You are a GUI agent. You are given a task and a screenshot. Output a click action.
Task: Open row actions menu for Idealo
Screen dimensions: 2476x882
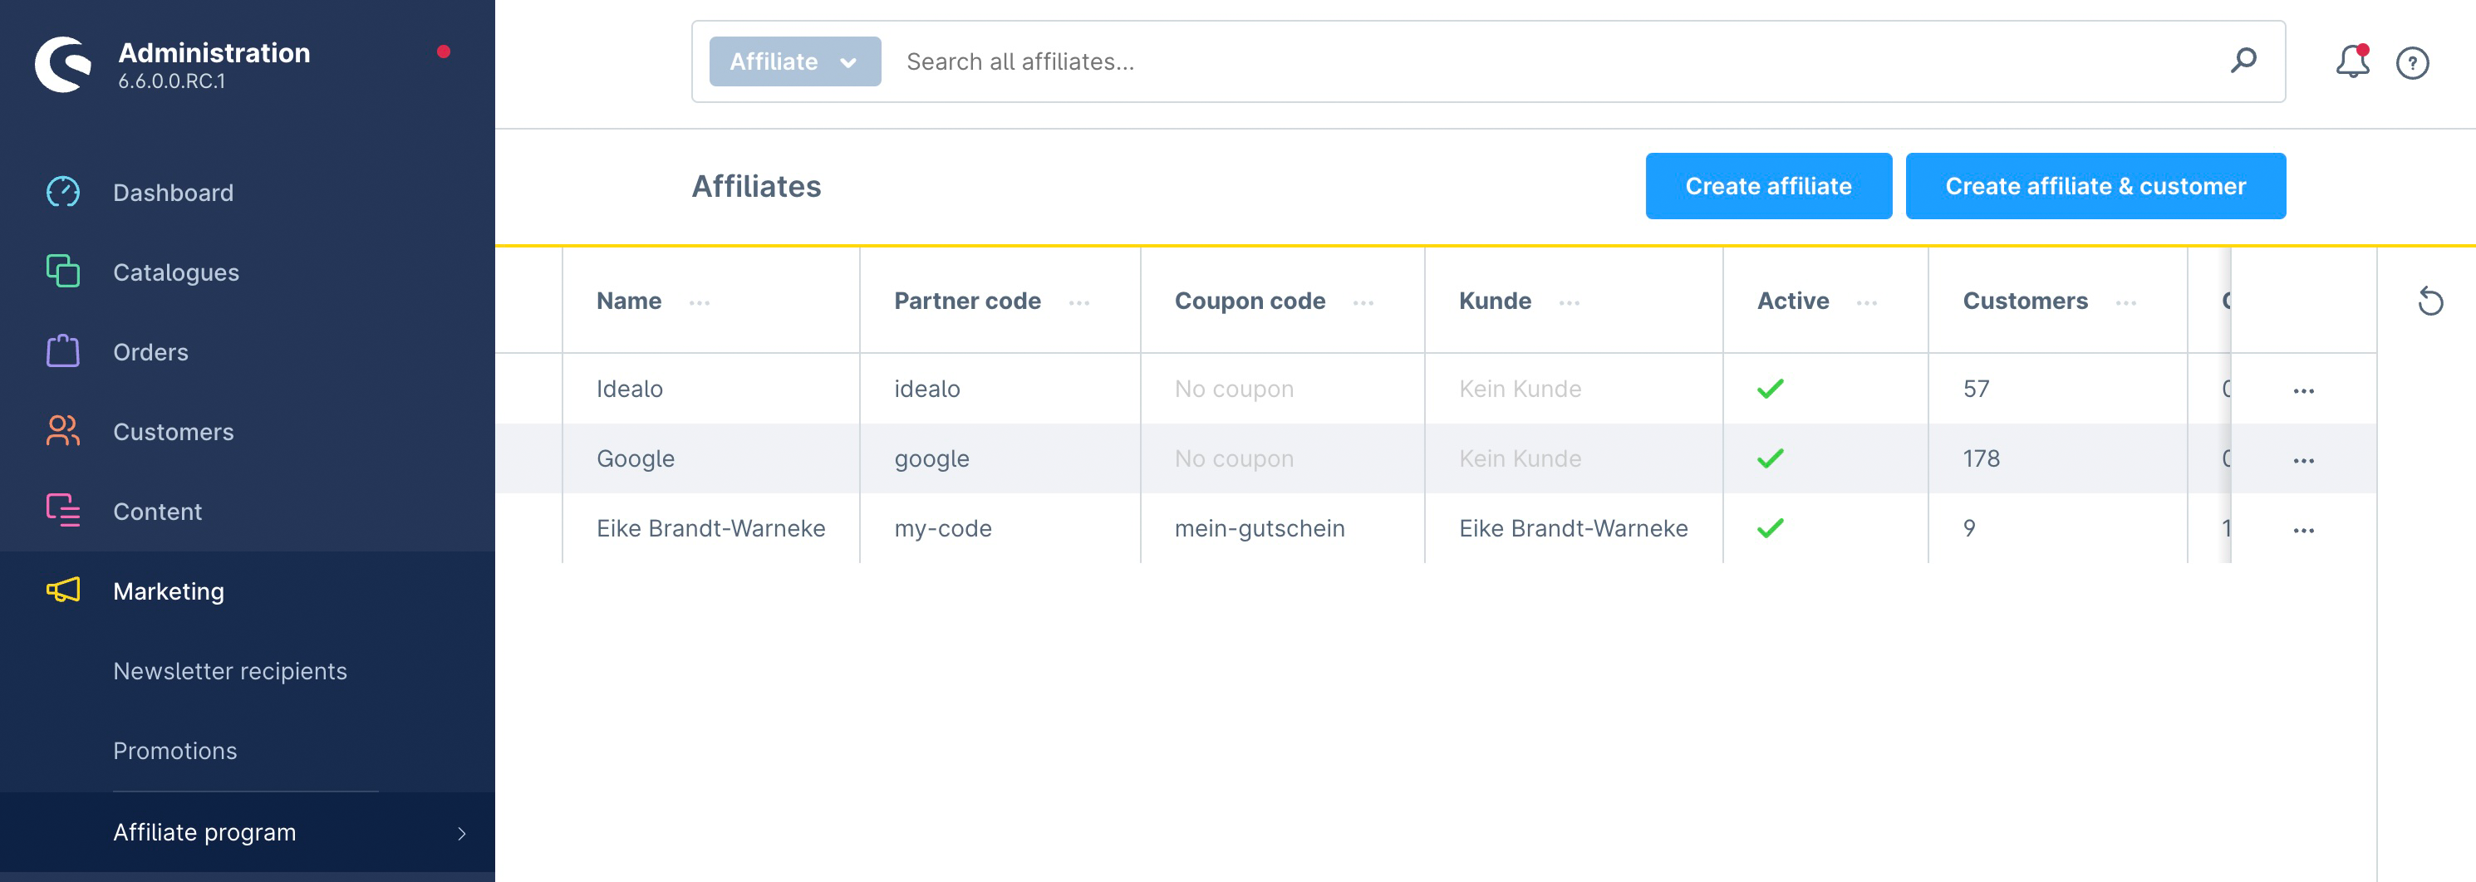2303,391
